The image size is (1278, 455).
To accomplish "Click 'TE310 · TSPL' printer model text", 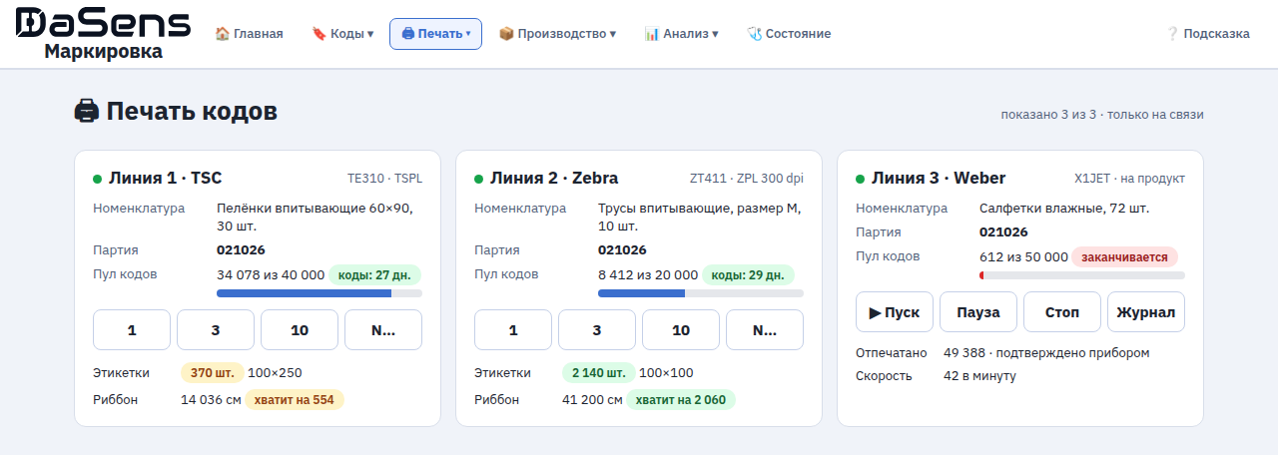I will (x=384, y=179).
